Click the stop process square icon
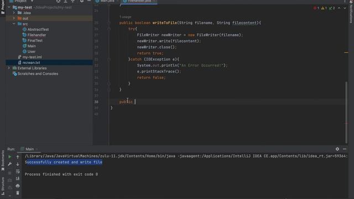 (10, 173)
